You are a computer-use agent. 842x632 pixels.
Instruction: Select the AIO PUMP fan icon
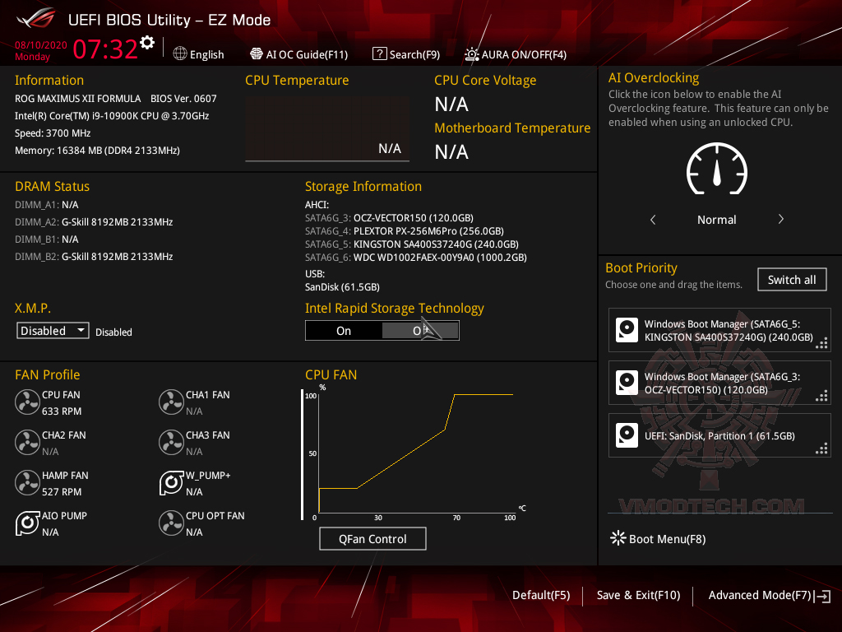pyautogui.click(x=27, y=523)
